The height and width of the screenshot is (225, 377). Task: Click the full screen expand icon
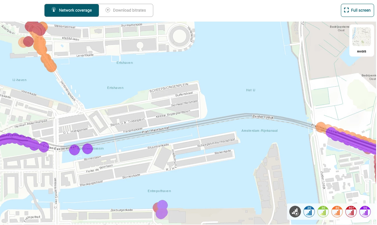coord(346,10)
